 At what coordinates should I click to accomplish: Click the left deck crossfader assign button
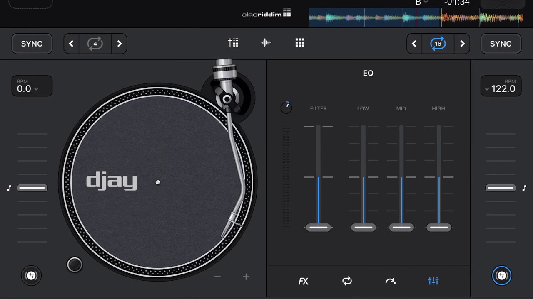[31, 275]
